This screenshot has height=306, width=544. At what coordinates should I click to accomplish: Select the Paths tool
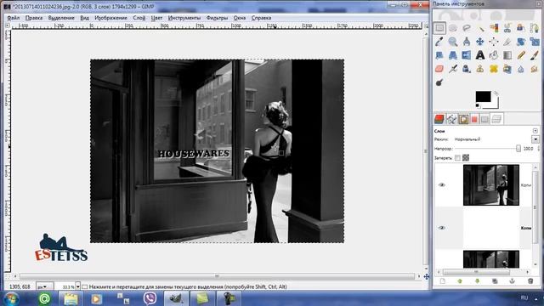click(535, 28)
